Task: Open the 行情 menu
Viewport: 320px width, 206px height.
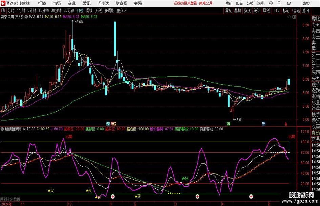Action: pyautogui.click(x=42, y=3)
